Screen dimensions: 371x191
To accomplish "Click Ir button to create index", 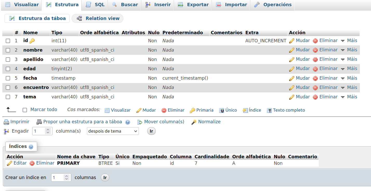I will click(x=105, y=178).
